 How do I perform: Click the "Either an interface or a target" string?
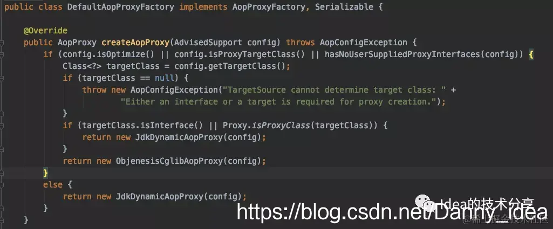[278, 102]
